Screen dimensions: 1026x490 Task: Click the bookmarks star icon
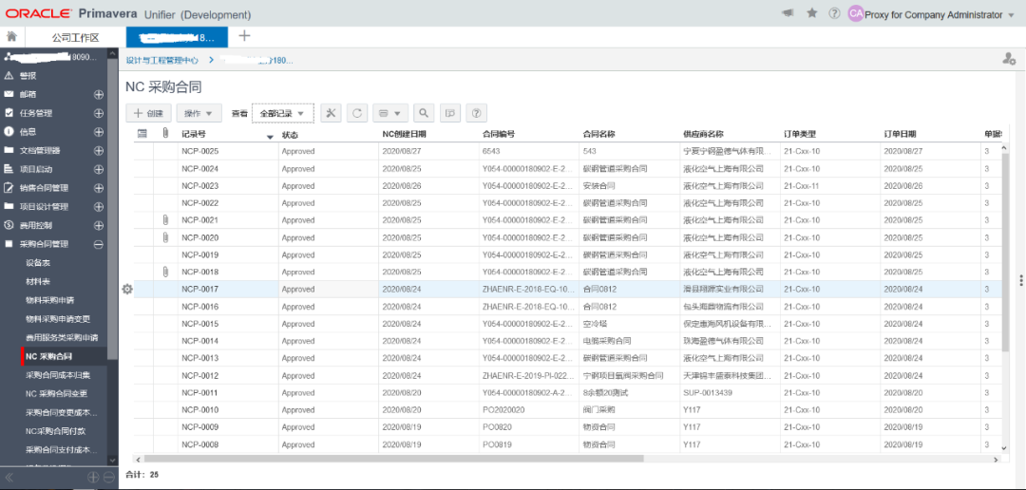[x=812, y=13]
